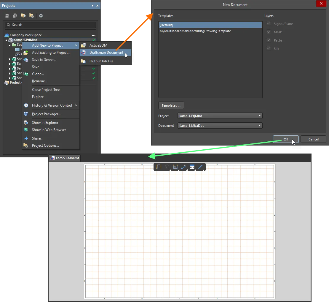Click the Output Job File icon
Screen dimensions: 329x302
point(83,61)
